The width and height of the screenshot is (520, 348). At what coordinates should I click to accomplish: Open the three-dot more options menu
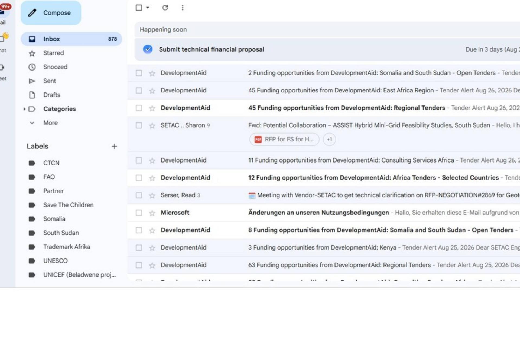183,8
